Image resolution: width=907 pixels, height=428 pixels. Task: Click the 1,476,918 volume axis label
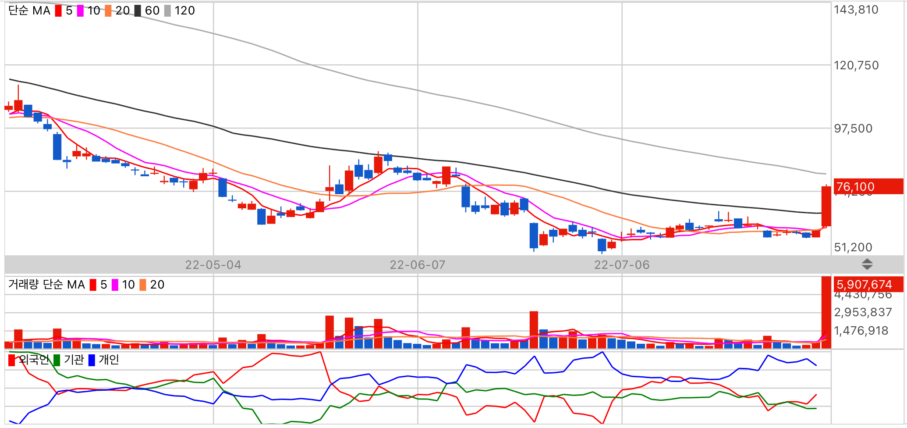click(x=861, y=331)
